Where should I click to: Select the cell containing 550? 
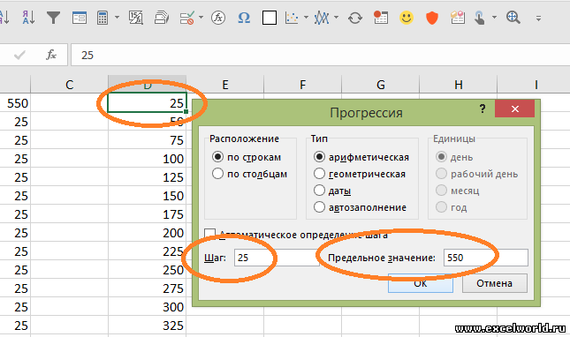click(x=15, y=103)
